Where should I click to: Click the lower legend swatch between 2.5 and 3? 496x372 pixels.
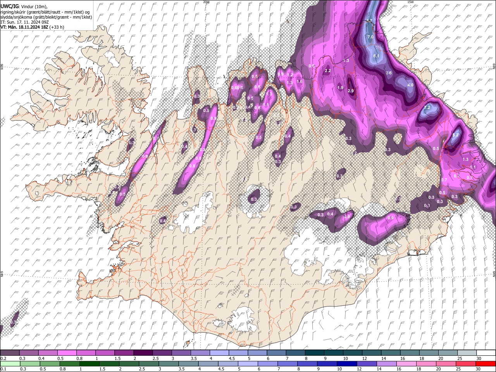(x=149, y=364)
